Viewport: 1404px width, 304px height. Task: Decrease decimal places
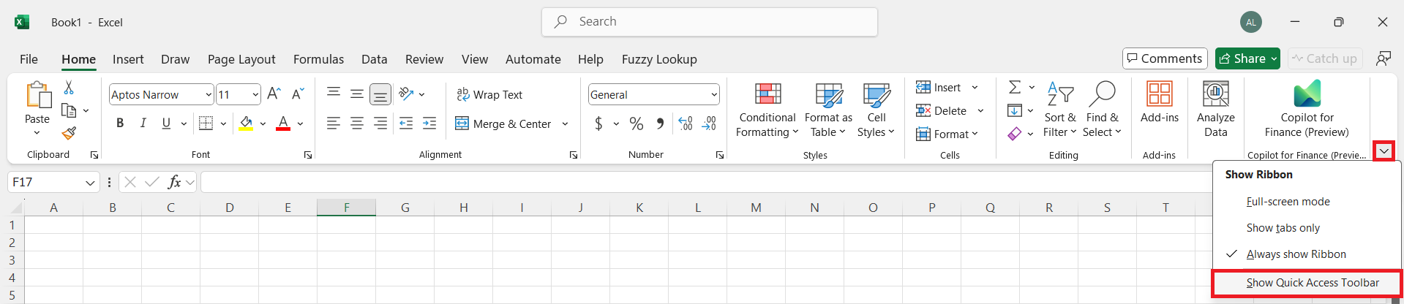pos(709,123)
